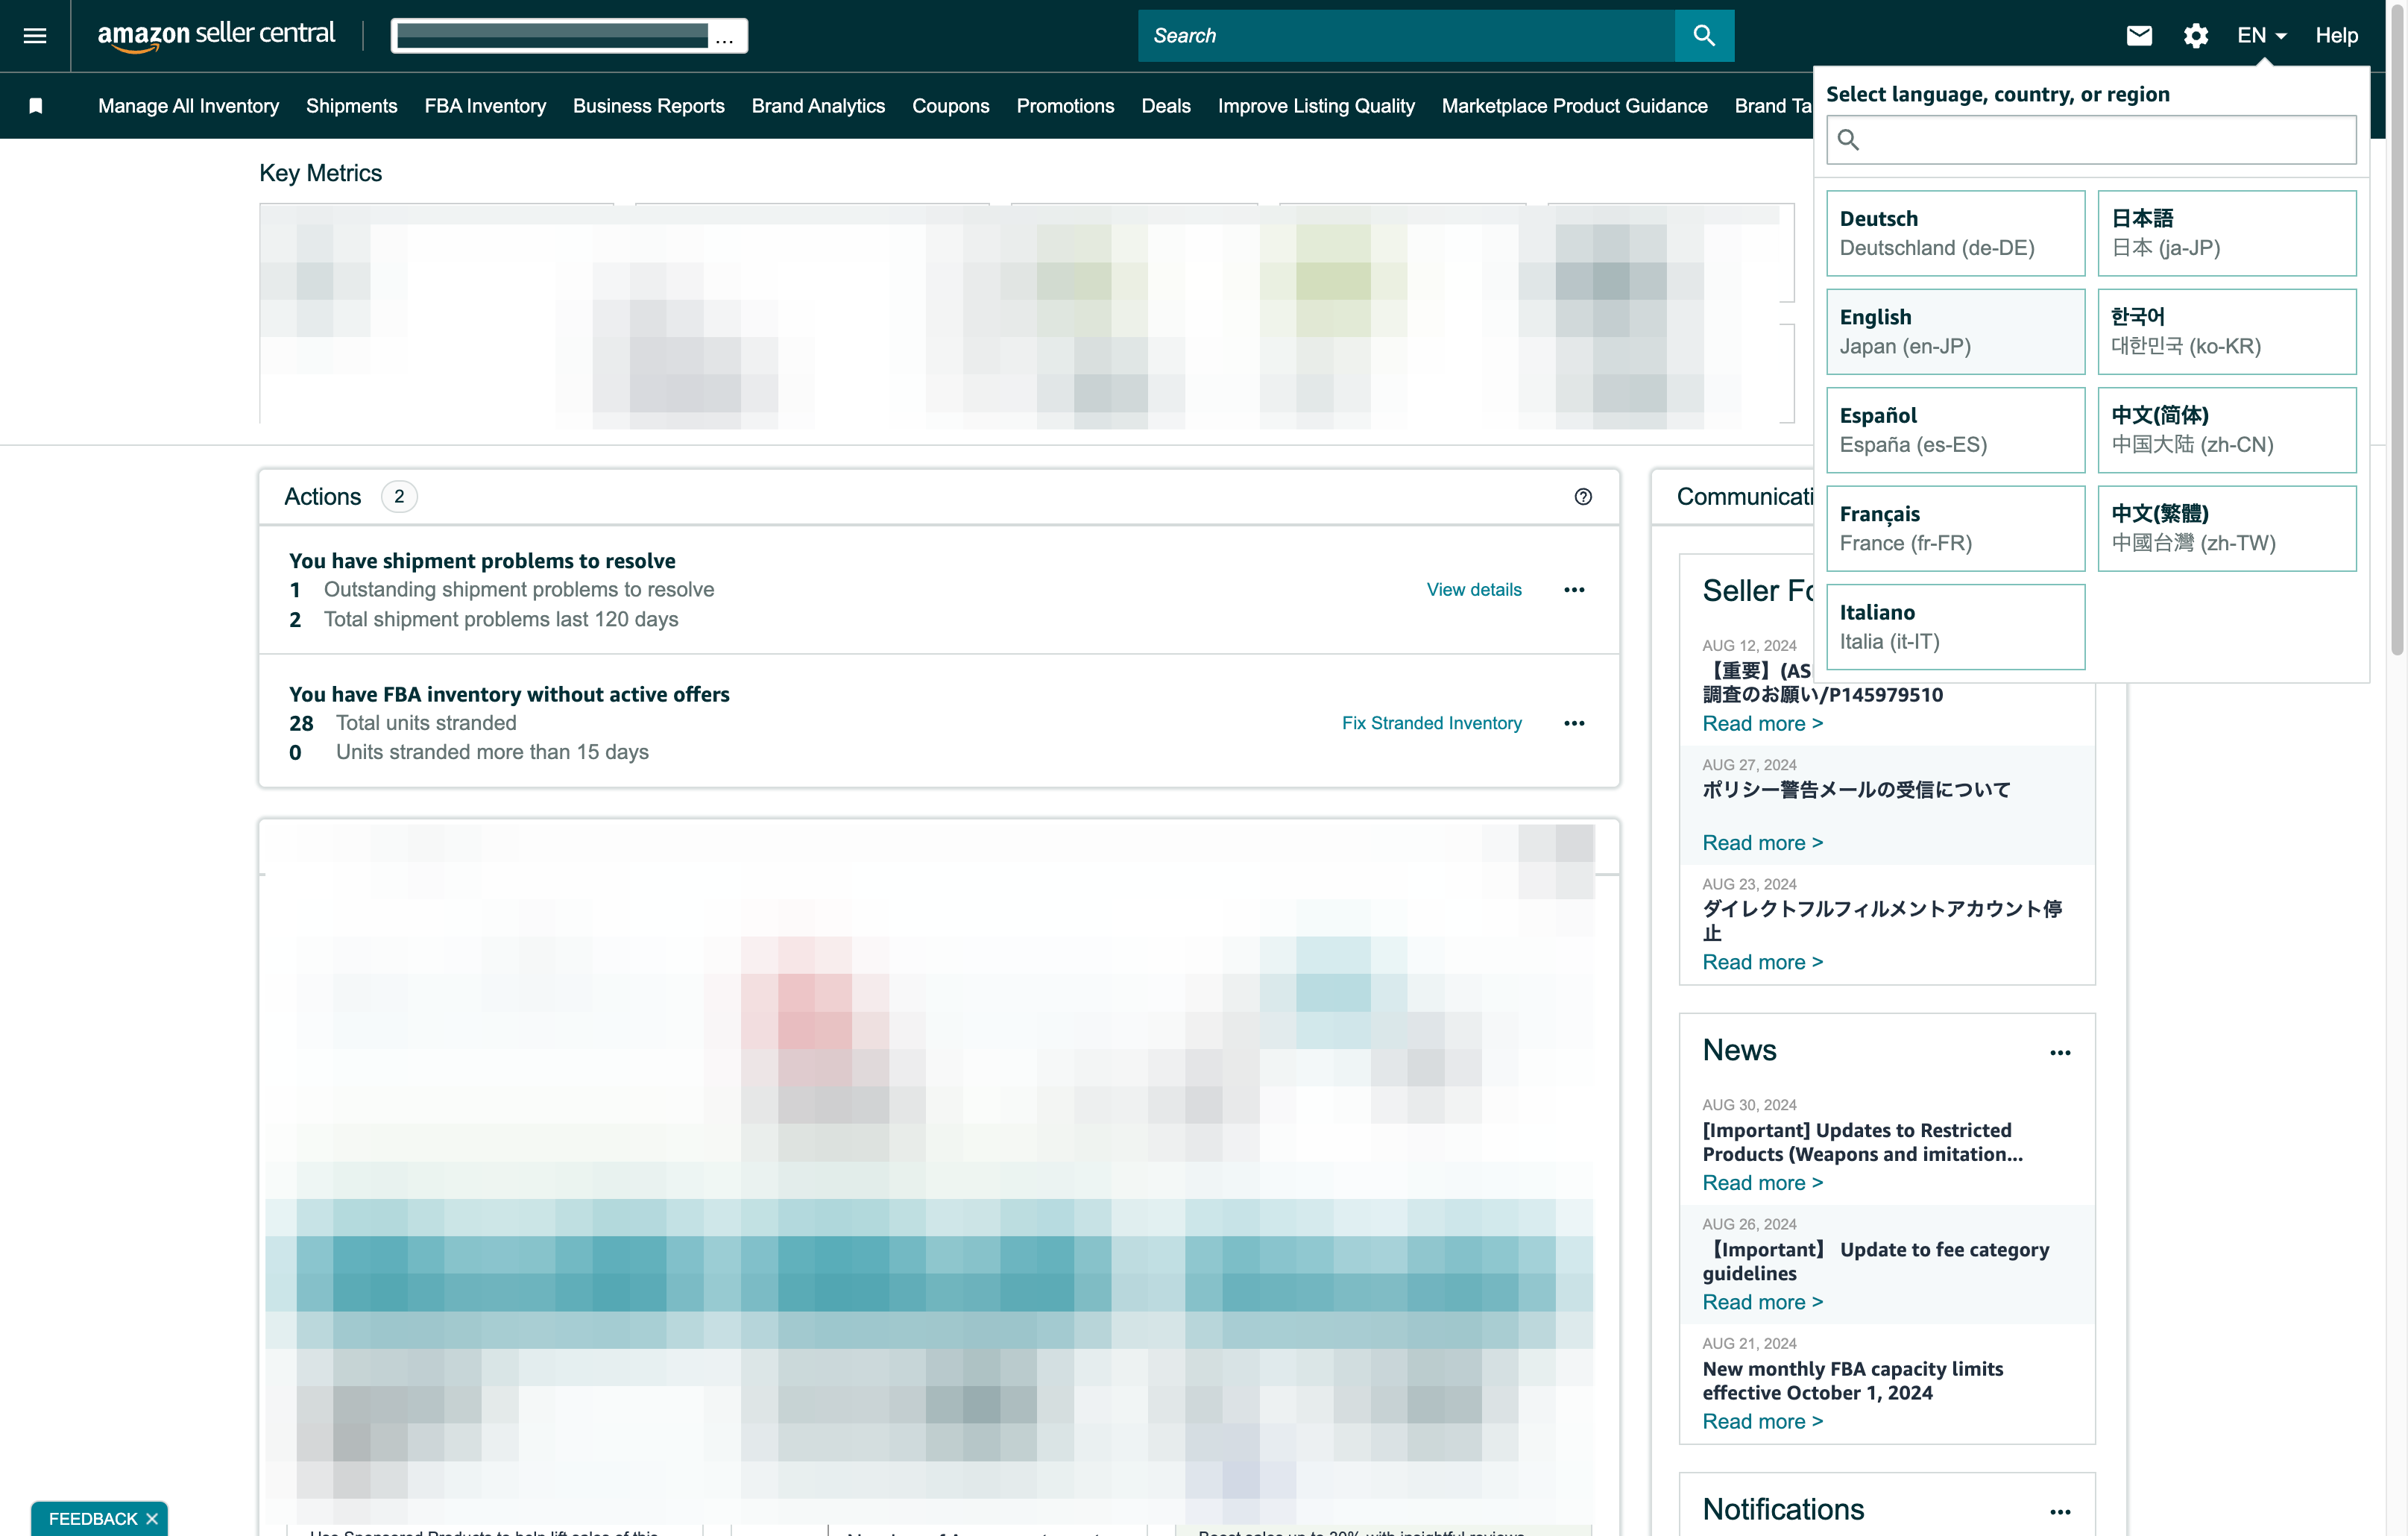Read more on FBA capacity limits
The image size is (2408, 1536).
(x=1762, y=1422)
